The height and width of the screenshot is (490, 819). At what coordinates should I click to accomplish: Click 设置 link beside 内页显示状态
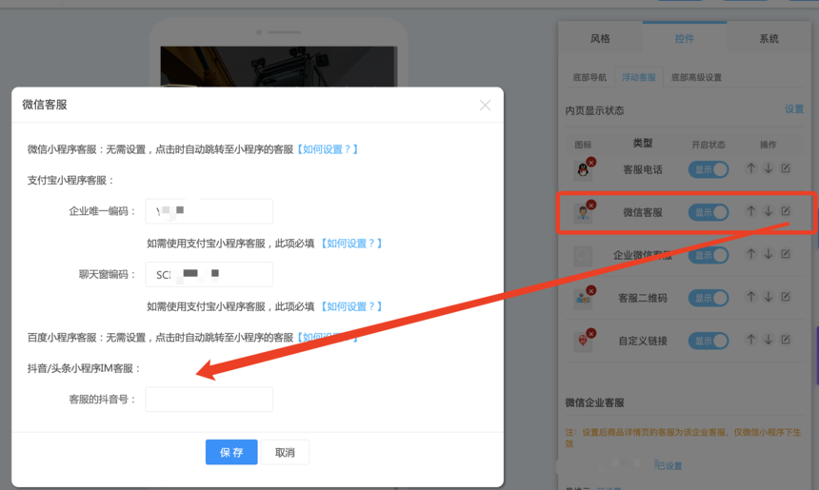[794, 109]
